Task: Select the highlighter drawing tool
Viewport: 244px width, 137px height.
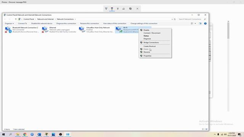Action: click(118, 8)
